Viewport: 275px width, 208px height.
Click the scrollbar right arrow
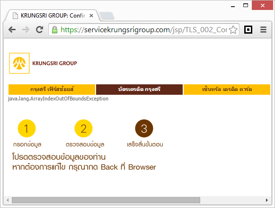[x=267, y=200]
